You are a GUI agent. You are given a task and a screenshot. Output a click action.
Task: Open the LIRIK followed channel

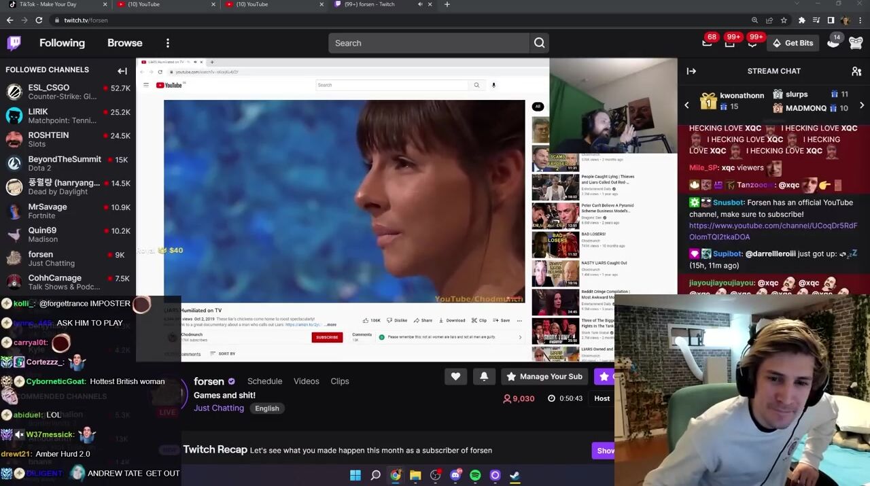tap(68, 116)
